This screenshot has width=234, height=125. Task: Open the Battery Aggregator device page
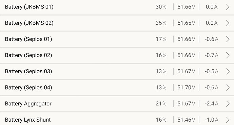(x=117, y=104)
